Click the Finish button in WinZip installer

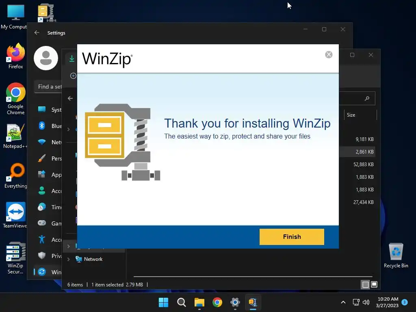click(x=292, y=237)
